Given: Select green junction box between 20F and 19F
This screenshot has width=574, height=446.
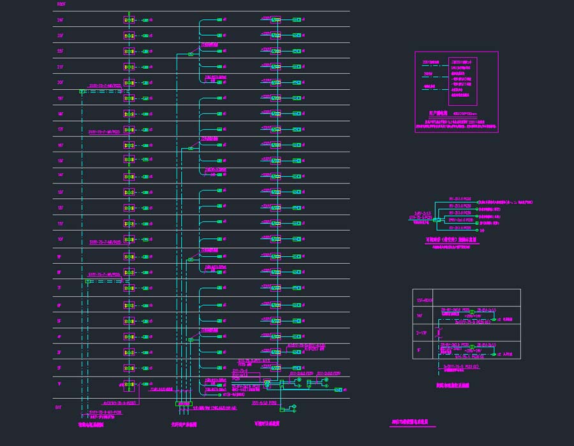Looking at the screenshot, I should [x=82, y=91].
